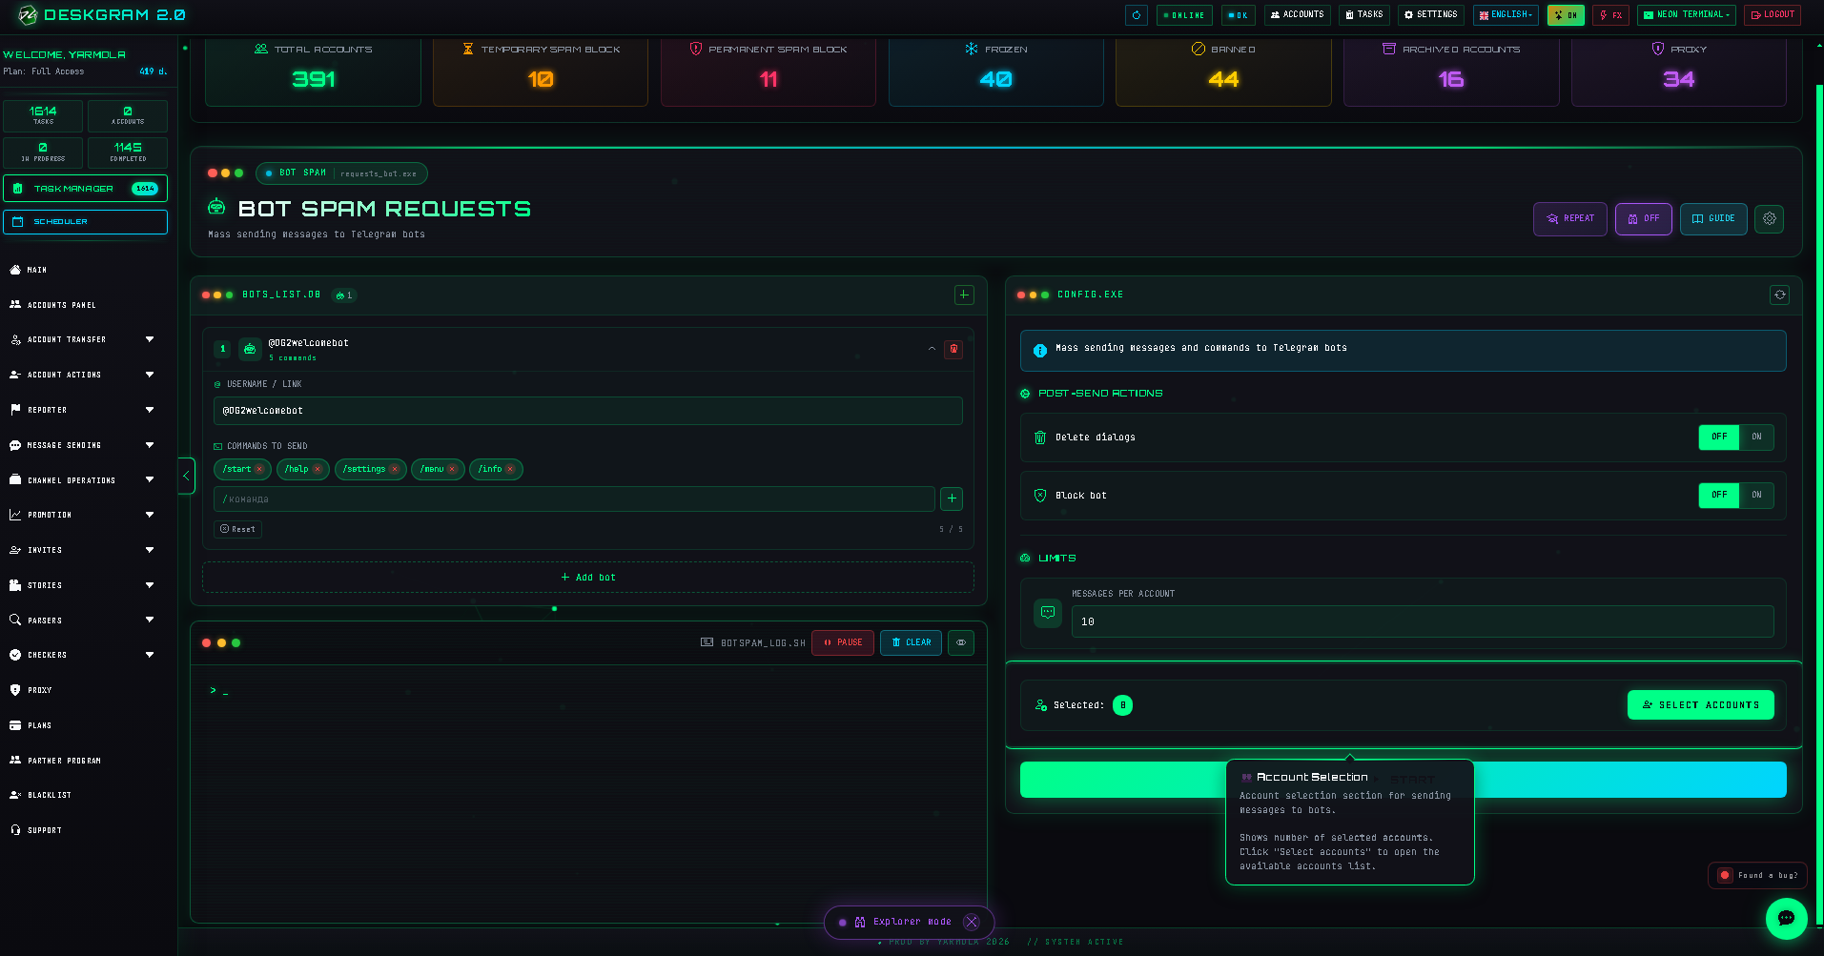This screenshot has height=956, width=1824.
Task: Set Delete dialogs to OFF
Action: (1719, 437)
